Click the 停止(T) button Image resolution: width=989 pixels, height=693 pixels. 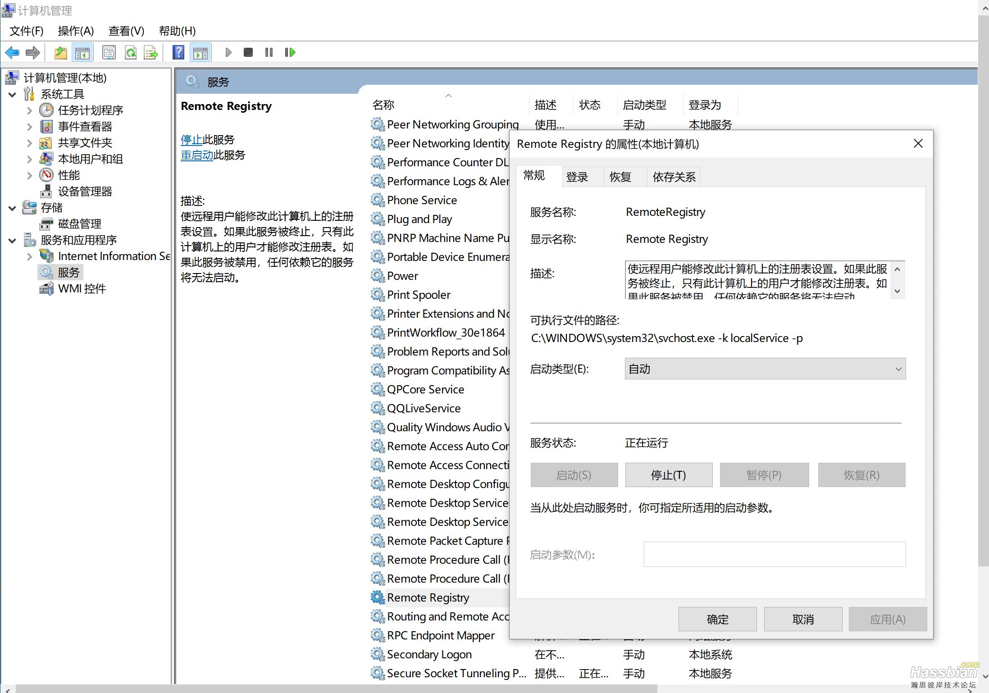coord(669,475)
